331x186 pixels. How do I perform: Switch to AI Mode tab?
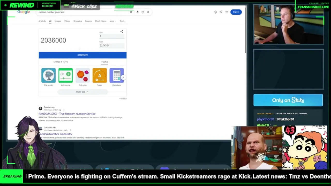click(x=42, y=21)
